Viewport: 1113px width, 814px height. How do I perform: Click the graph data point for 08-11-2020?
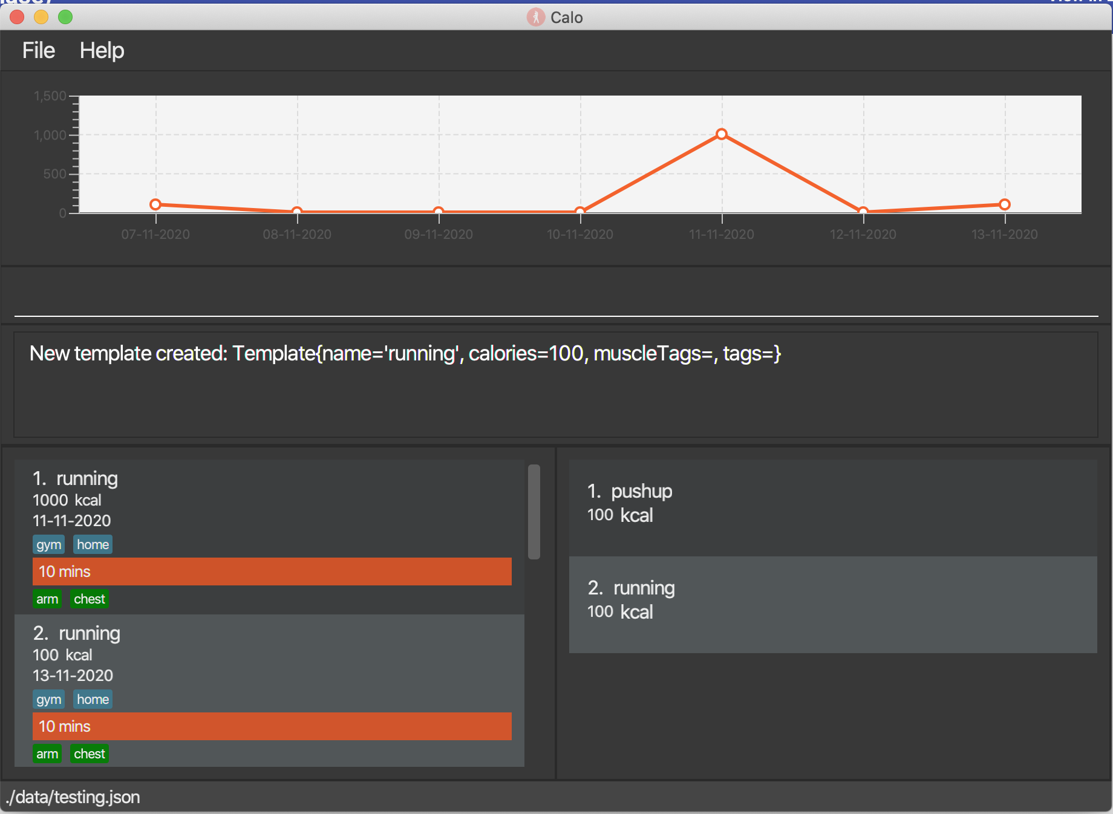click(x=297, y=212)
